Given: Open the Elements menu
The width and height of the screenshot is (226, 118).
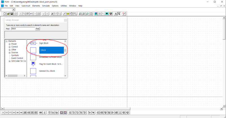Looking at the screenshot, I should click(36, 6).
